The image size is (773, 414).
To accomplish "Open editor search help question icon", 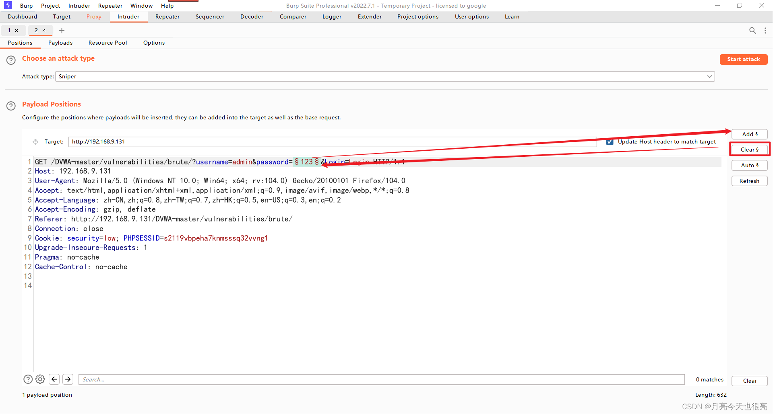I will (28, 379).
